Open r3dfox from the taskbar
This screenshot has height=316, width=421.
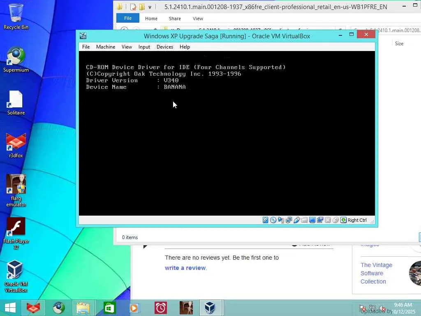[33, 308]
